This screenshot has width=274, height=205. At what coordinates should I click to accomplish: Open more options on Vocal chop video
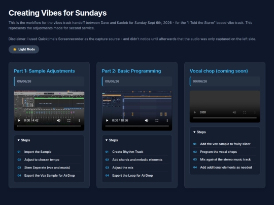pyautogui.click(x=255, y=112)
